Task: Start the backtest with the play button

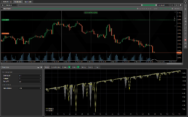Action: (172, 5)
